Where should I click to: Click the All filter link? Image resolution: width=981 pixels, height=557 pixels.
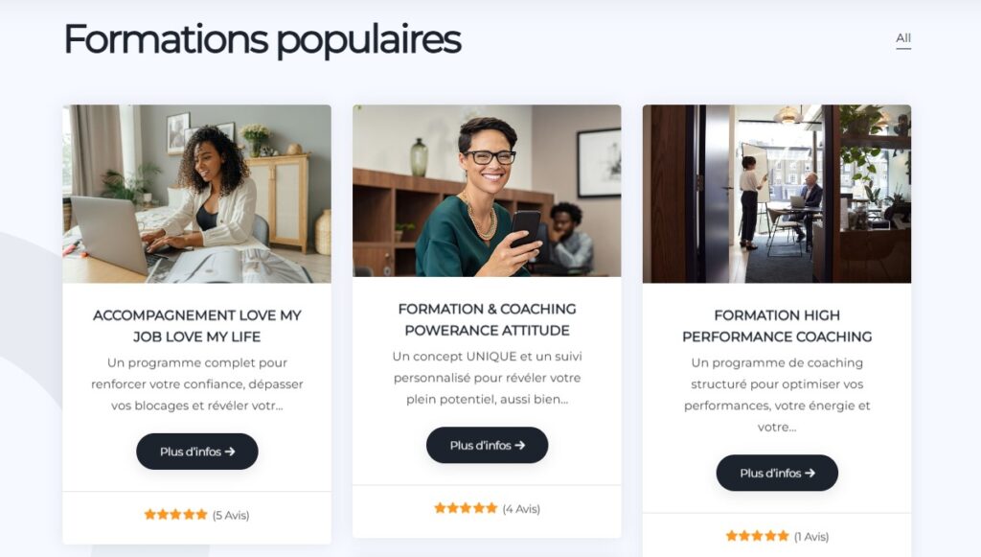(x=902, y=38)
